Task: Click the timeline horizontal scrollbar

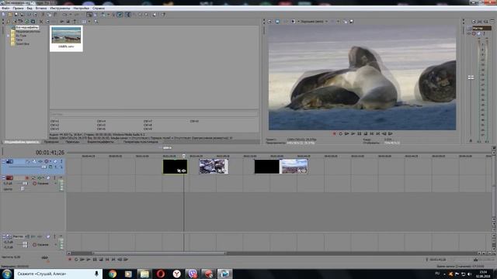Action: pos(159,253)
